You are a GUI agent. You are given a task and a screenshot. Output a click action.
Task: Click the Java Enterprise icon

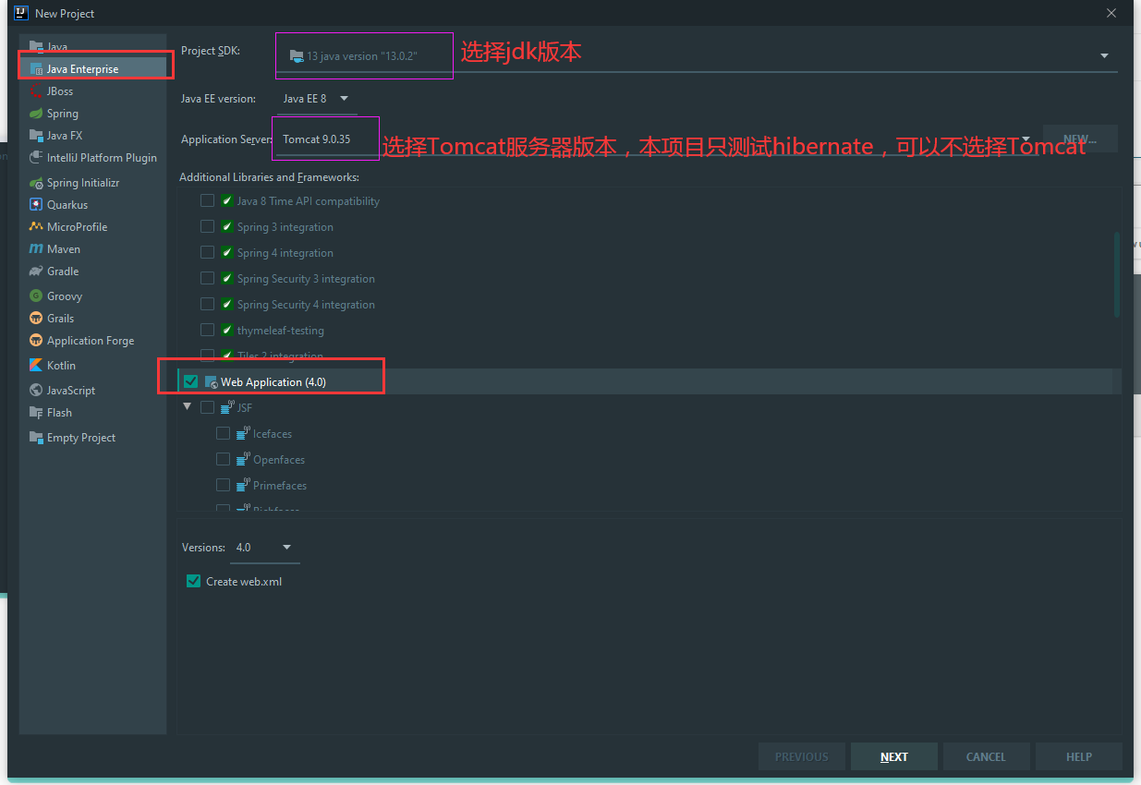coord(36,69)
